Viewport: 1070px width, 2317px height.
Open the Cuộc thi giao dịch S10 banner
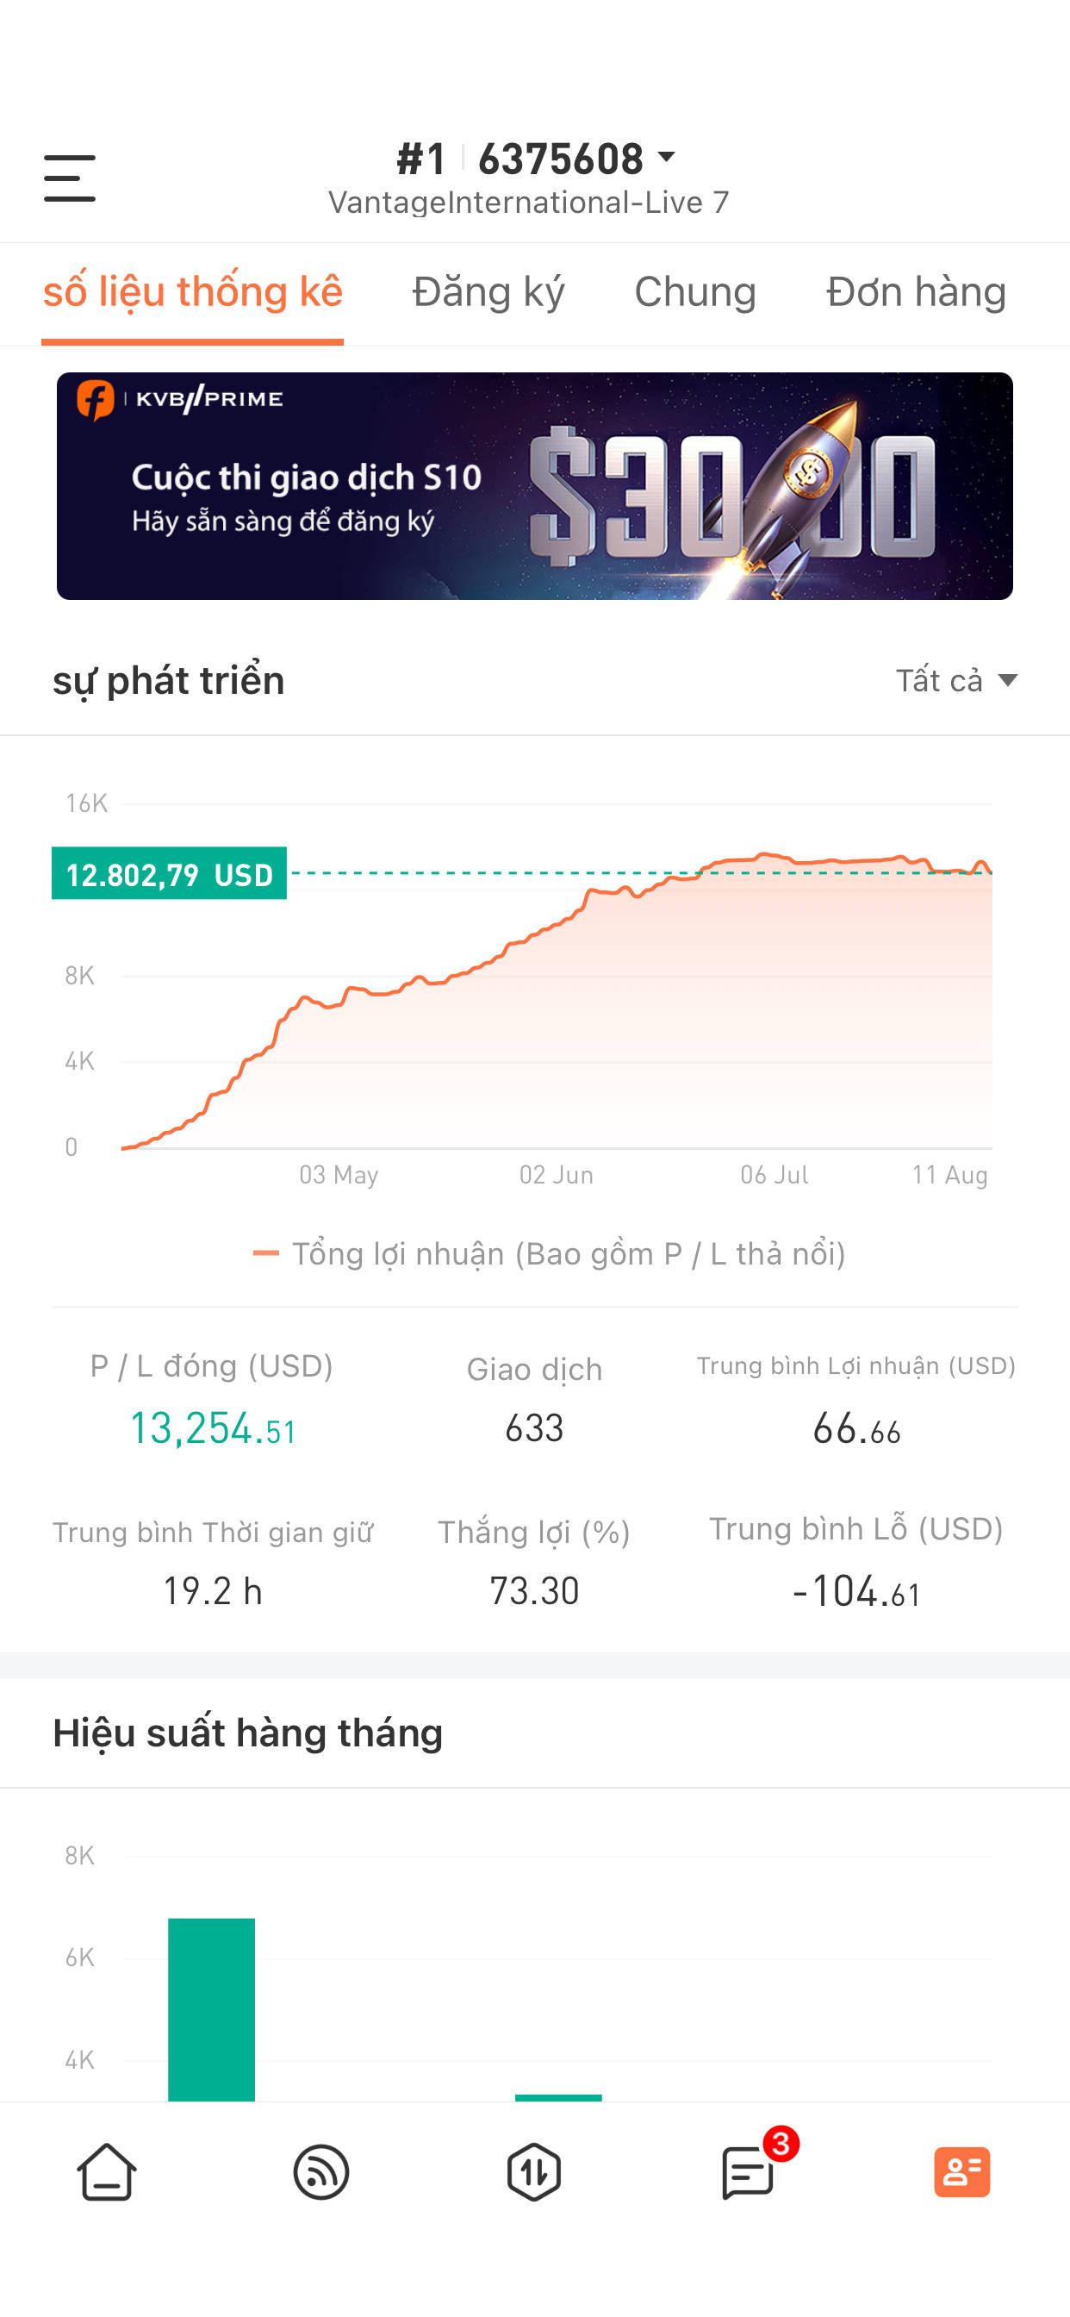[x=535, y=485]
